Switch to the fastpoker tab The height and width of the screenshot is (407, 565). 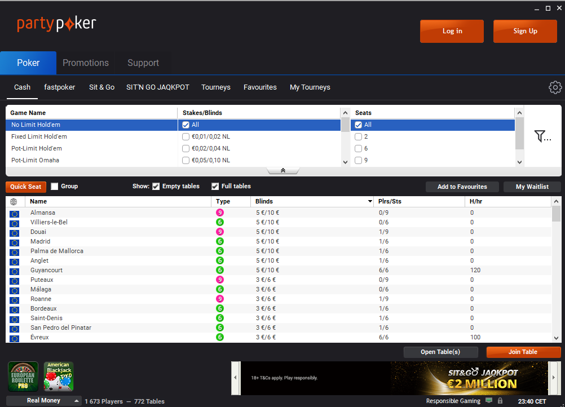tap(59, 87)
